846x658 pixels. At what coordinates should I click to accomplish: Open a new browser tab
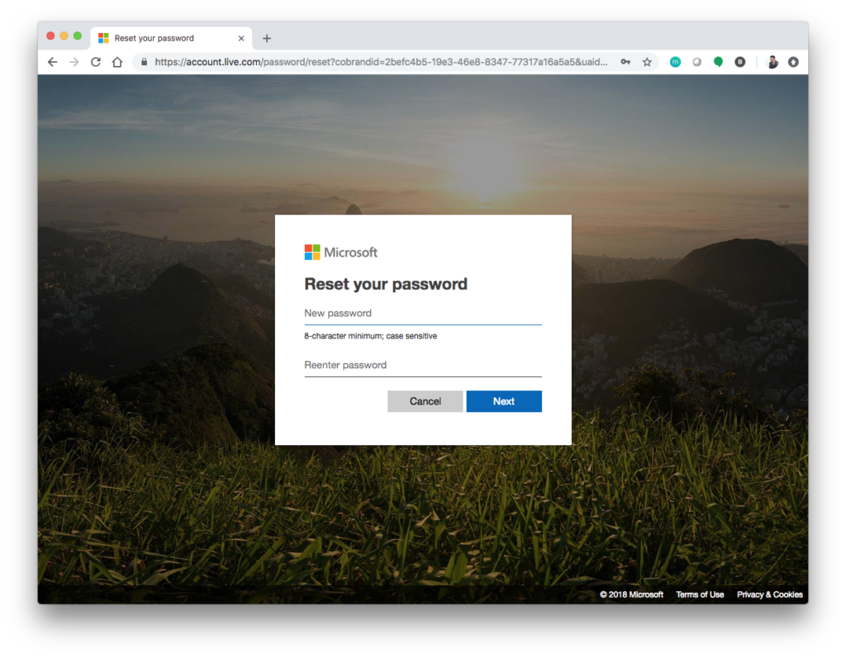click(266, 38)
